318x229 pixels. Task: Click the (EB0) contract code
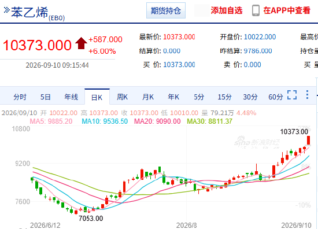tap(57, 18)
